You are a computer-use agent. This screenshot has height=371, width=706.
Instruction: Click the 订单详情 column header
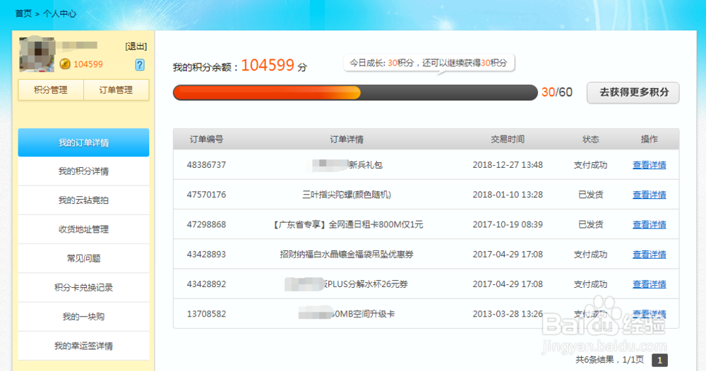coord(347,140)
